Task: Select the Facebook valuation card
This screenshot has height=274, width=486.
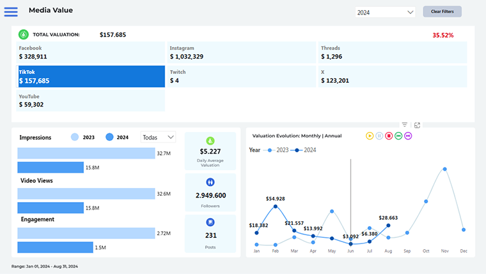Action: point(91,52)
